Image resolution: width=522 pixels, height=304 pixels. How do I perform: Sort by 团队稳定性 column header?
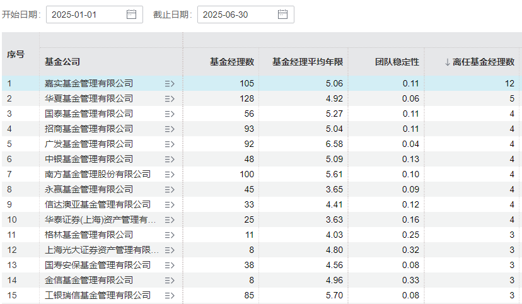397,62
